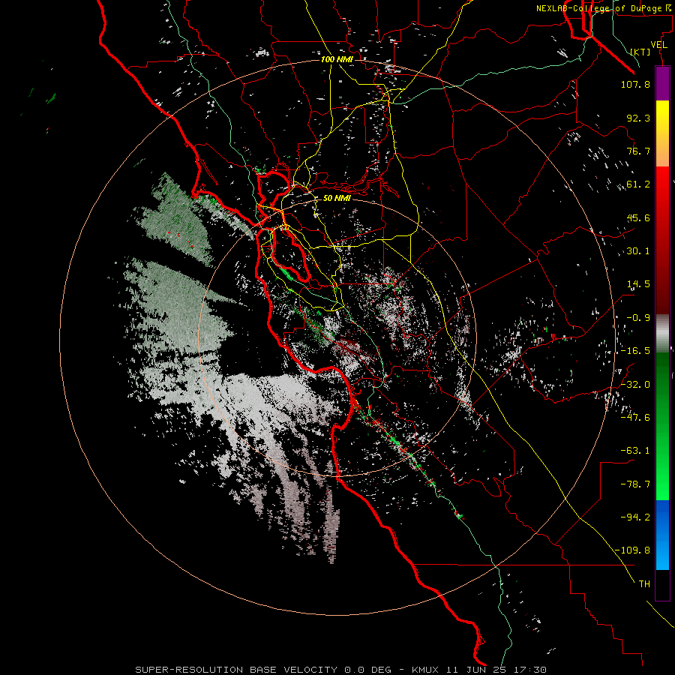Select the -32.0 velocity scale value
The width and height of the screenshot is (675, 675).
click(x=635, y=385)
